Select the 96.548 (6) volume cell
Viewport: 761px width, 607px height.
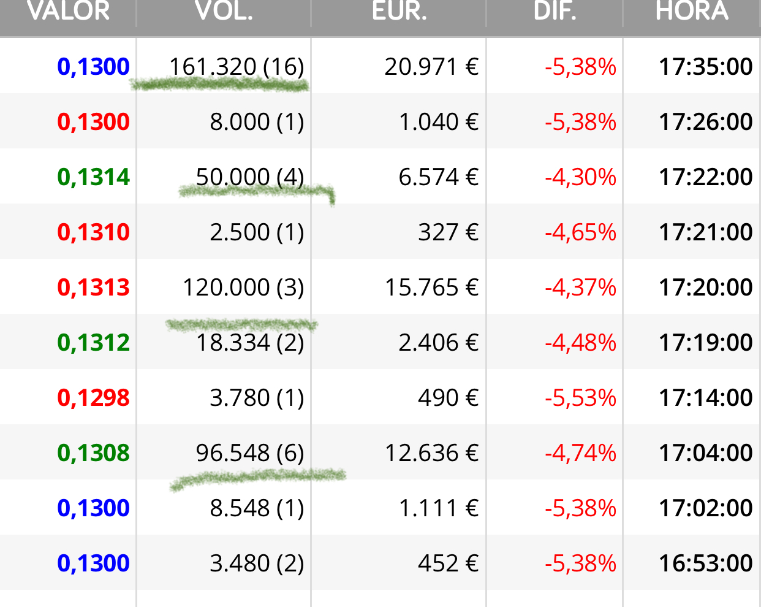[250, 453]
